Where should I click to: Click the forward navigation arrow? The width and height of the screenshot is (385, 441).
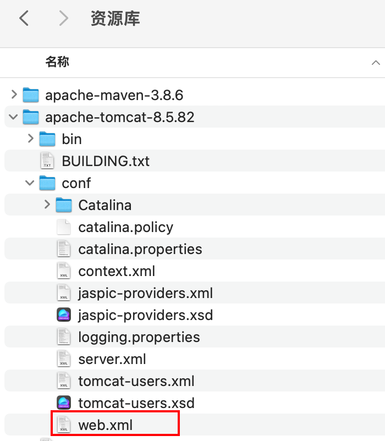click(x=63, y=18)
